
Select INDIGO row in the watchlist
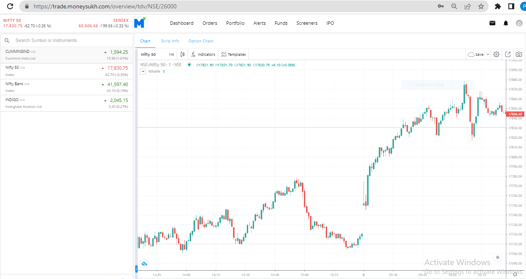67,103
